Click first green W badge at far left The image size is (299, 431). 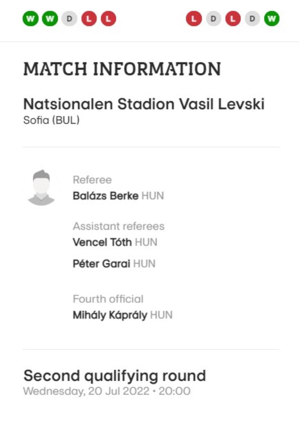[31, 19]
